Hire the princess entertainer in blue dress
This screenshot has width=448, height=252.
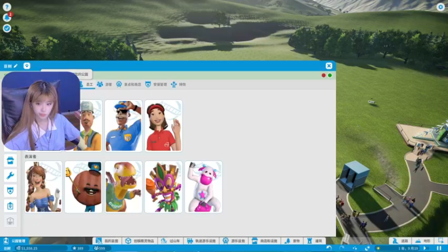click(x=44, y=187)
